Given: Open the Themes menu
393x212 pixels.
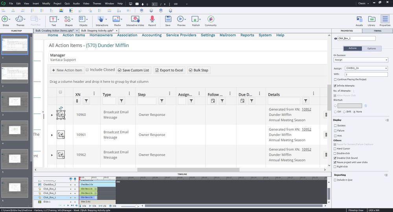Looking at the screenshot, I should tap(97, 4).
